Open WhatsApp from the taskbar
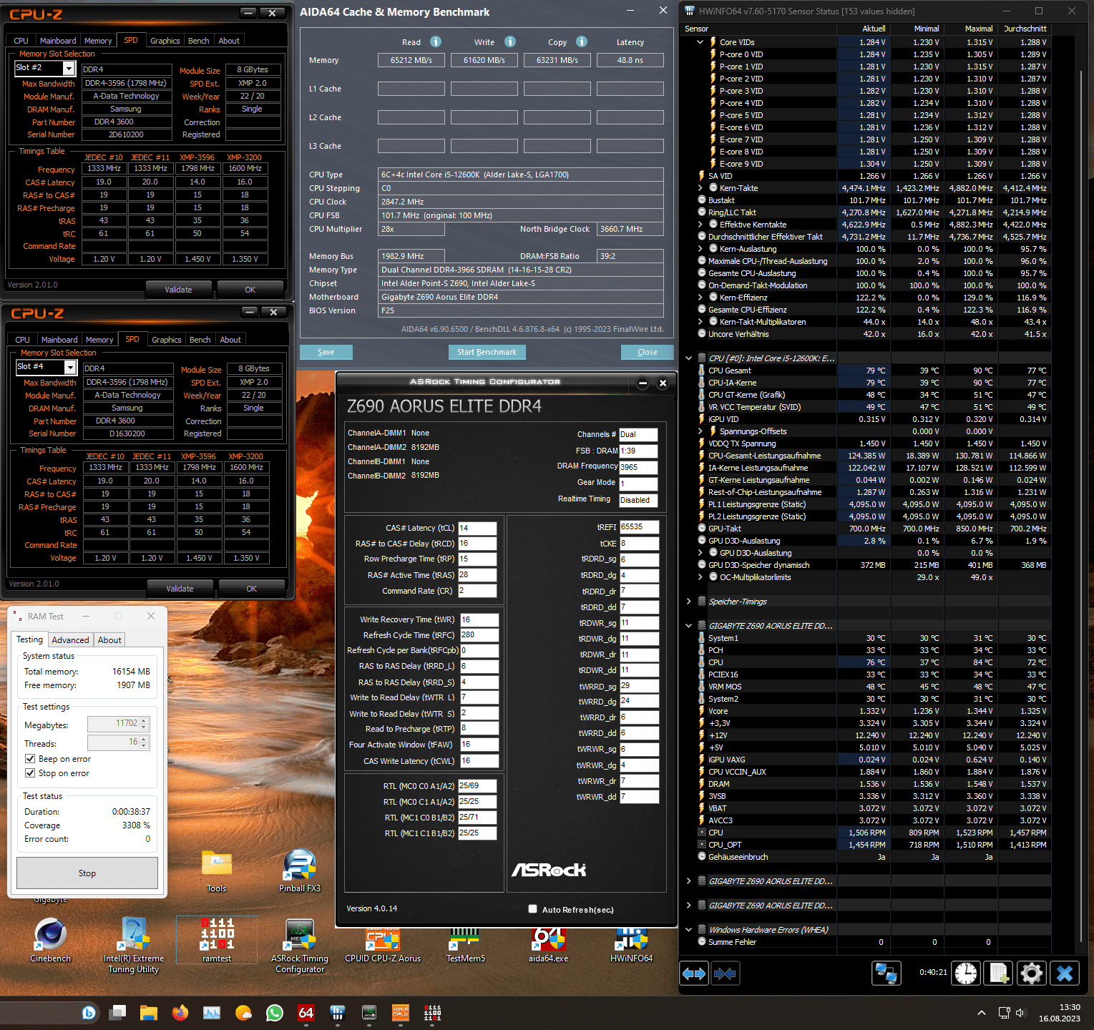Viewport: 1094px width, 1030px height. pyautogui.click(x=275, y=1013)
